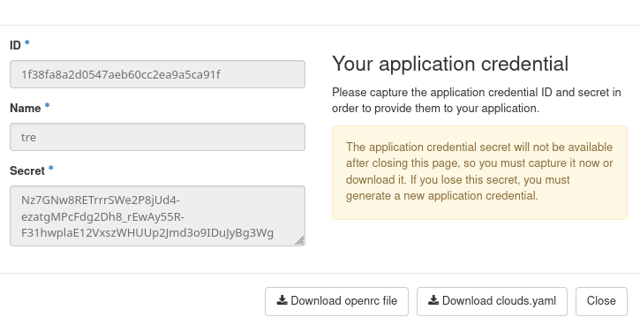
Task: Click the ID field label
Action: (x=15, y=45)
